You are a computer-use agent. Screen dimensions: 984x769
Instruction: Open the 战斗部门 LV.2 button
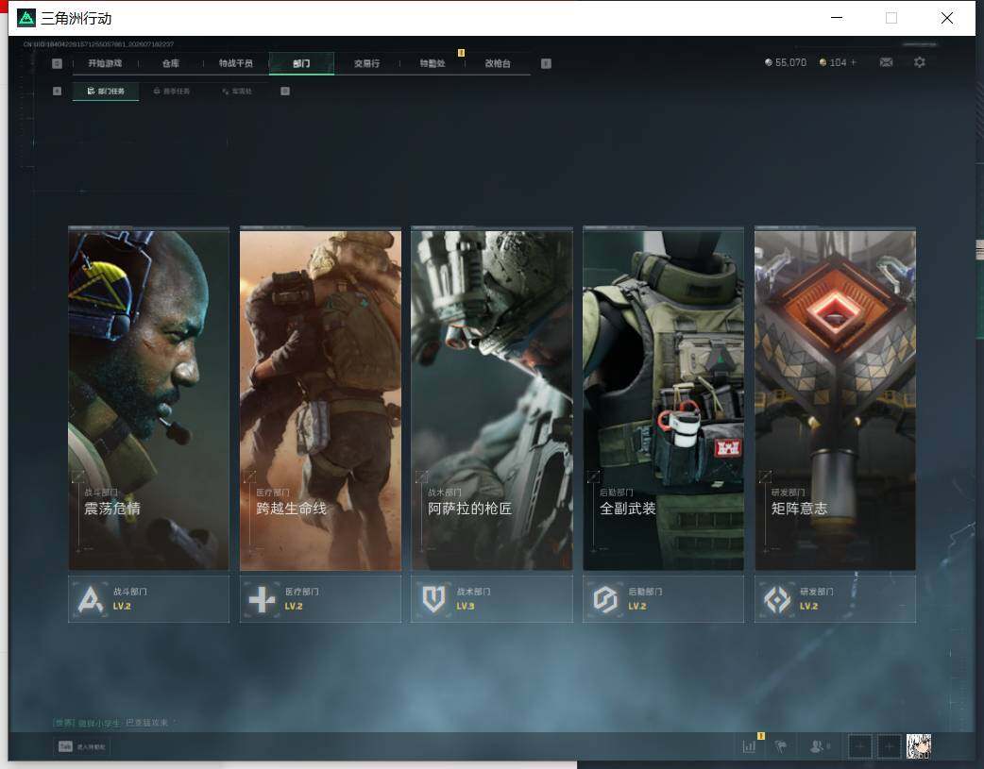tap(148, 600)
